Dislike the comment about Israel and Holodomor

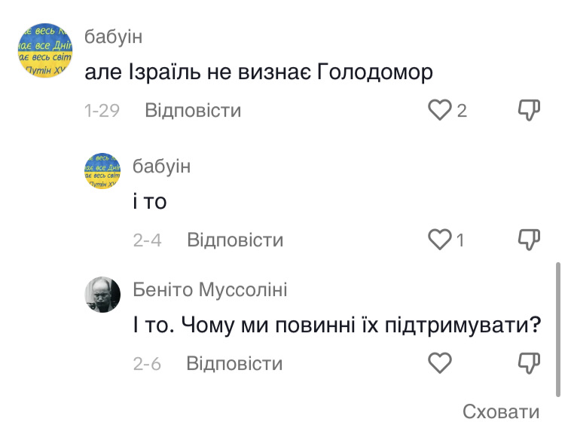530,111
